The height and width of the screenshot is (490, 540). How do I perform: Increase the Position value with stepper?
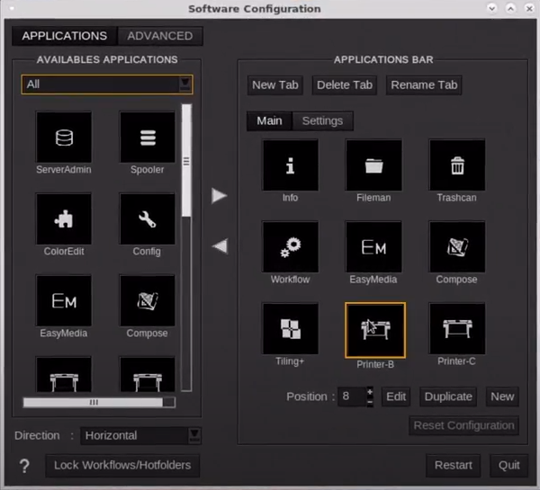click(x=370, y=392)
